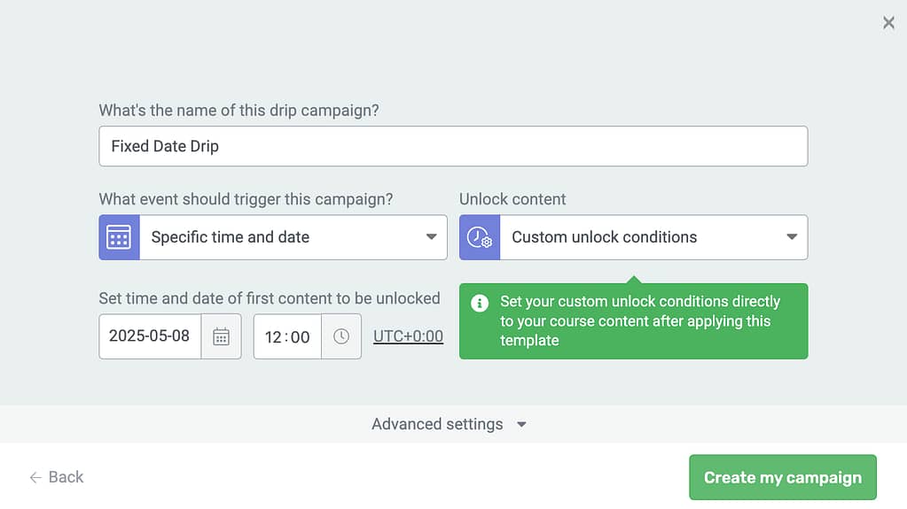This screenshot has height=509, width=907.
Task: Expand the Advanced settings section
Action: (x=450, y=424)
